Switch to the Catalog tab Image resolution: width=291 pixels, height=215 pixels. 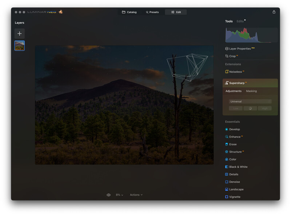coord(129,12)
